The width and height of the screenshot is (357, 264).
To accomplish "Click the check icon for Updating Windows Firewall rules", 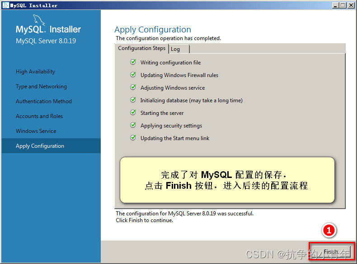I will [133, 75].
